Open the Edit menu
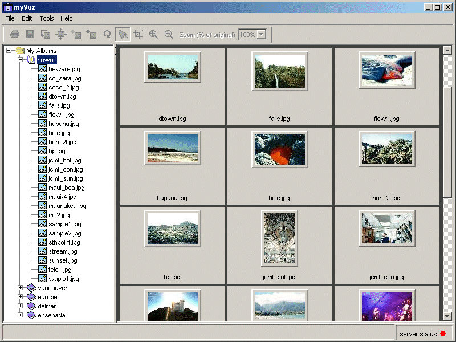 (27, 18)
